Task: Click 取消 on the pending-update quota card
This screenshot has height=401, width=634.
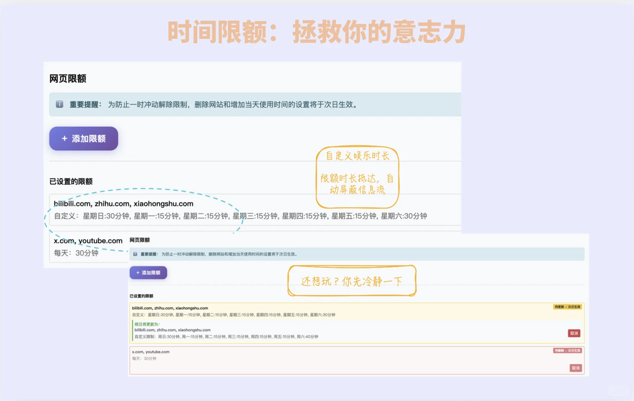Action: [x=574, y=333]
